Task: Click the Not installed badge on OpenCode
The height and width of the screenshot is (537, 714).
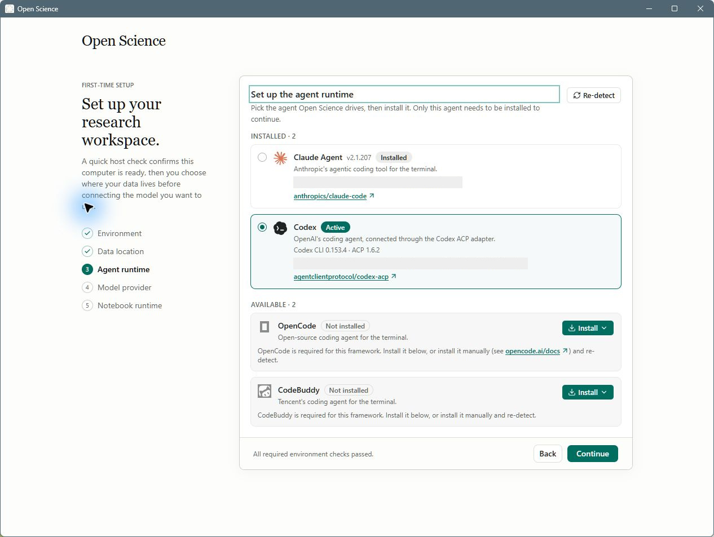Action: click(x=345, y=326)
